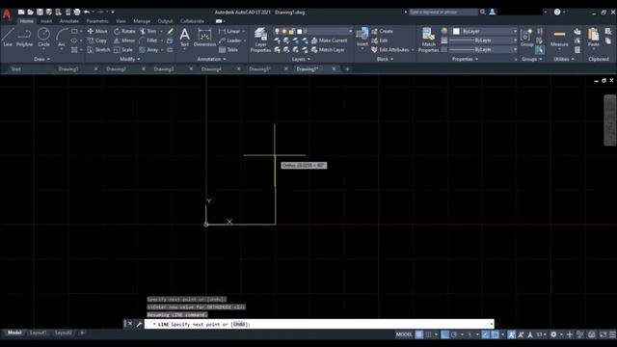Activate the Array command
Image resolution: width=617 pixels, height=347 pixels.
coord(148,50)
